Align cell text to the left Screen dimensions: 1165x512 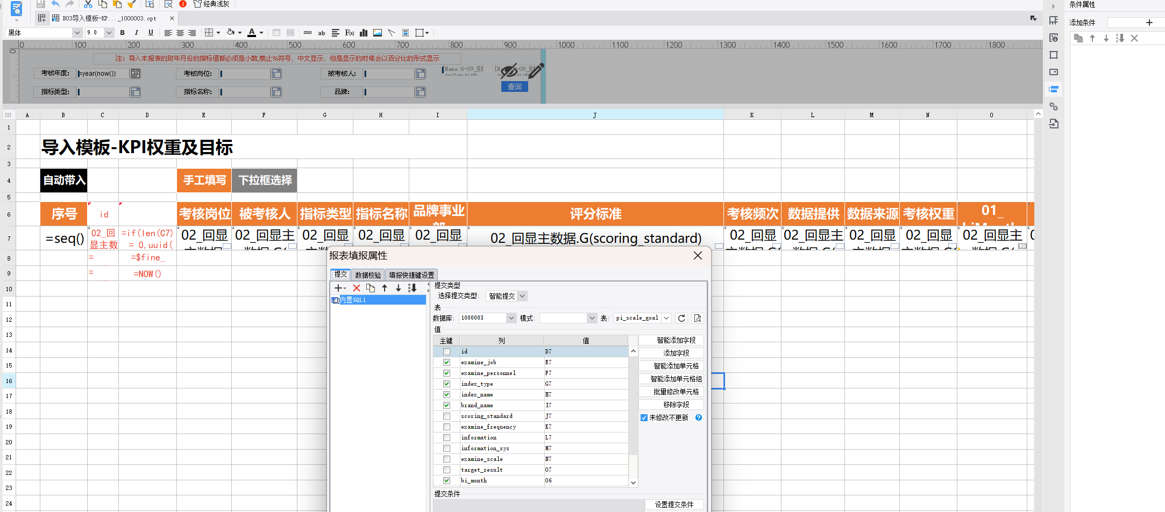click(168, 33)
